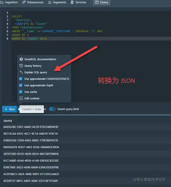This screenshot has height=187, width=171.
Task: Click the GROUP BY 1 line
Action: pyautogui.click(x=20, y=35)
